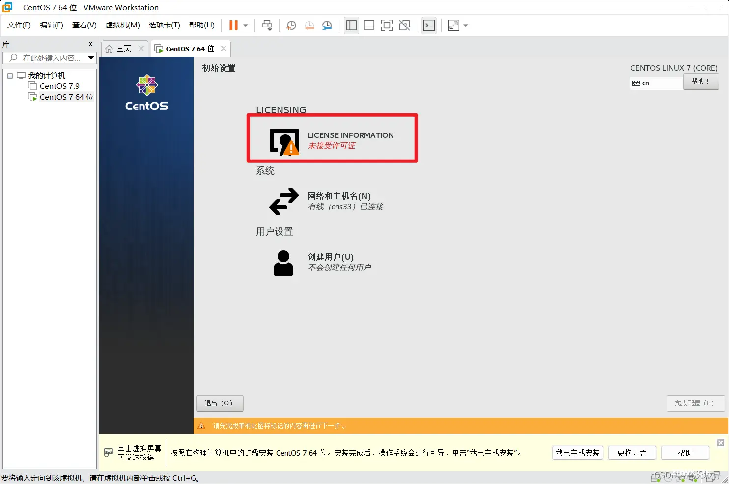This screenshot has width=729, height=484.
Task: Click the 完成配置(F) button
Action: [x=696, y=403]
